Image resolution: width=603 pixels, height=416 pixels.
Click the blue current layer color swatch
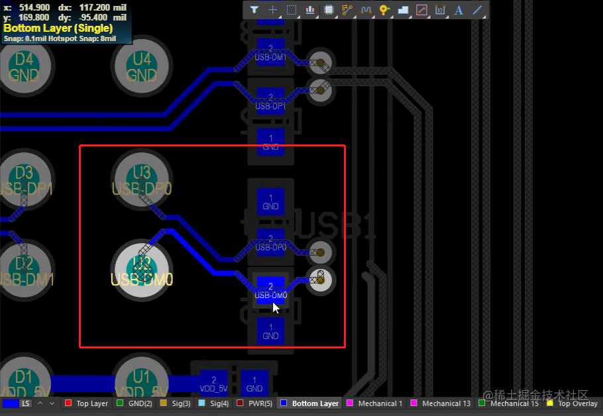tap(11, 403)
